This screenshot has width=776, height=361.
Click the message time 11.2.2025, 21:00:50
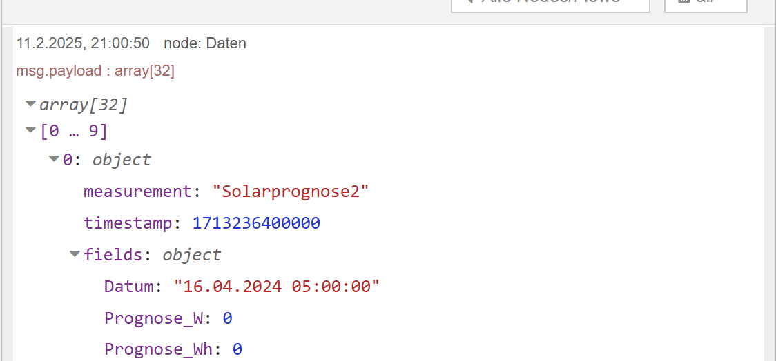tap(83, 43)
